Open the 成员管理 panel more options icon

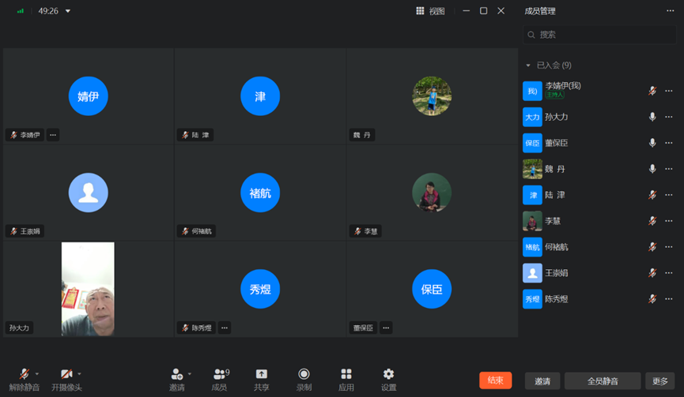point(671,11)
